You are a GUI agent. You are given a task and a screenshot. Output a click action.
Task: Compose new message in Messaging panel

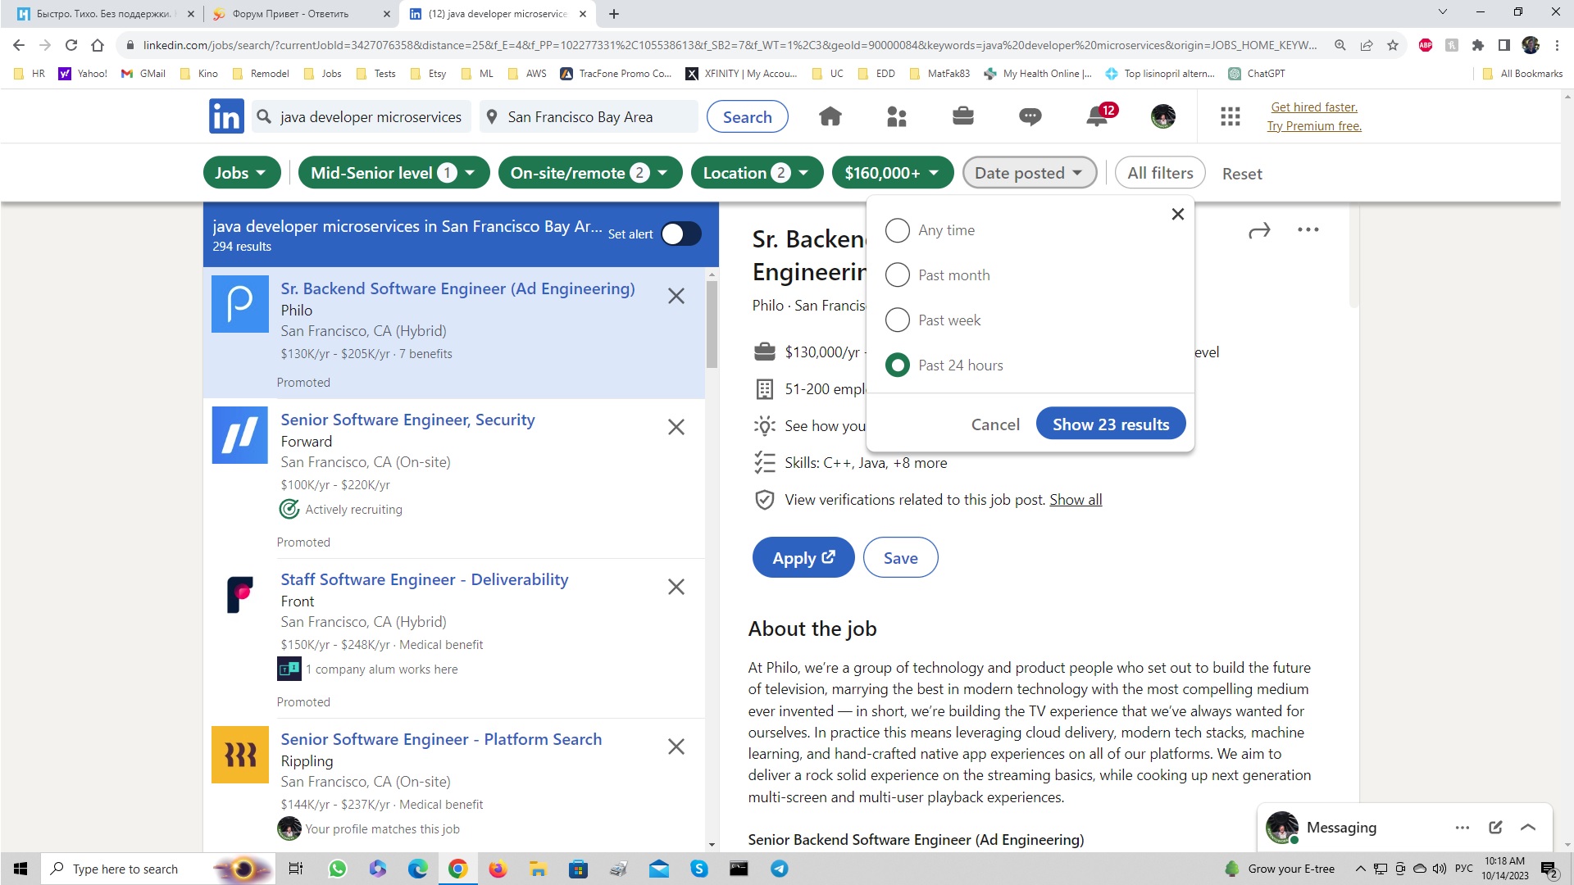click(x=1495, y=828)
